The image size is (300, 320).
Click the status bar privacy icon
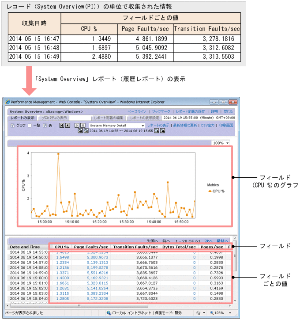click(198, 312)
